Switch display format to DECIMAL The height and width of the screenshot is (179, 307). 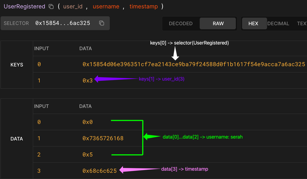click(278, 23)
